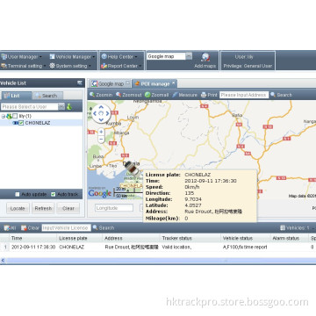Open the System setting menu
Screen dimensions: 316x316
(70, 66)
